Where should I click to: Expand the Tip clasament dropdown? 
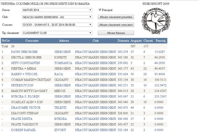click(x=57, y=33)
